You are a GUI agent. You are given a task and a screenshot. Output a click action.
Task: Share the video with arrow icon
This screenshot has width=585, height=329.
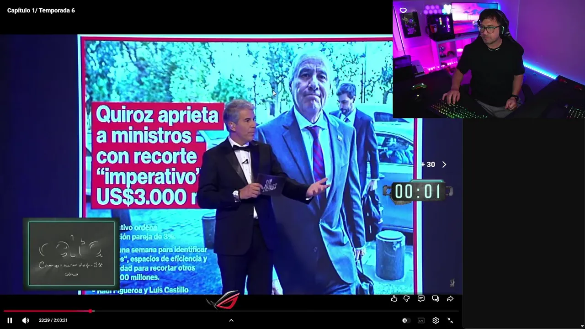pos(450,298)
